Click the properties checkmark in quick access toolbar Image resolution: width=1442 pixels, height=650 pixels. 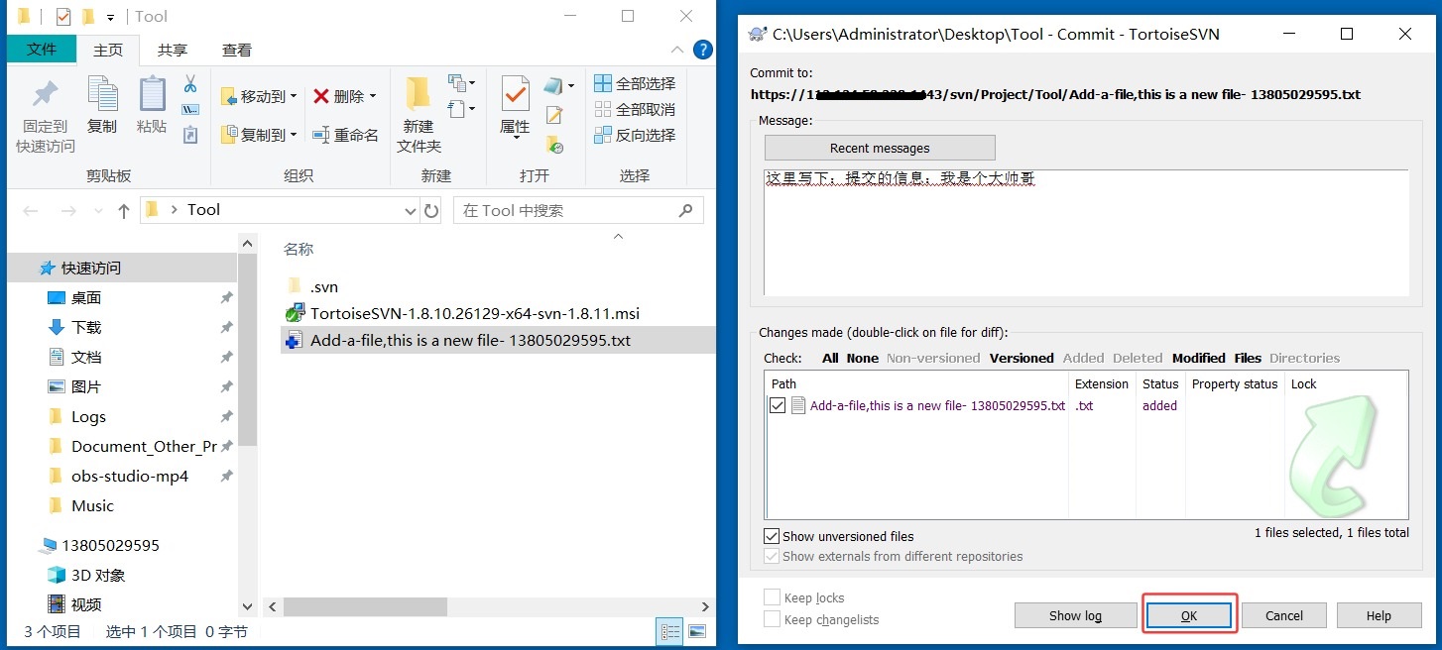point(63,17)
